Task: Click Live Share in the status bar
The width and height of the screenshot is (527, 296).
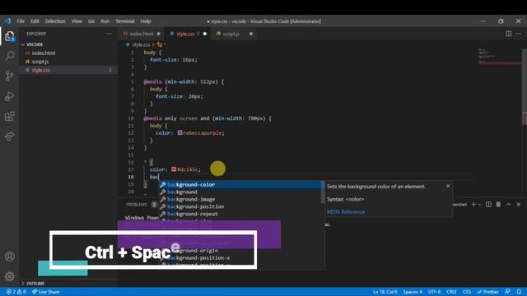Action: [46, 292]
